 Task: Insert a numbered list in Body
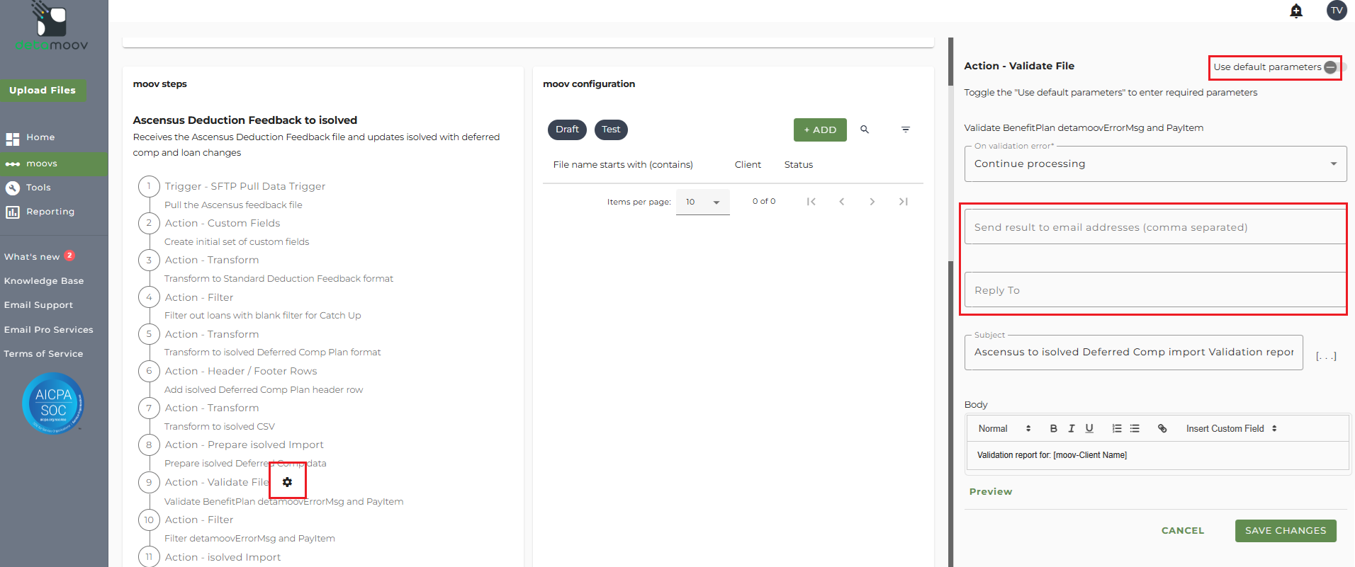pos(1117,428)
